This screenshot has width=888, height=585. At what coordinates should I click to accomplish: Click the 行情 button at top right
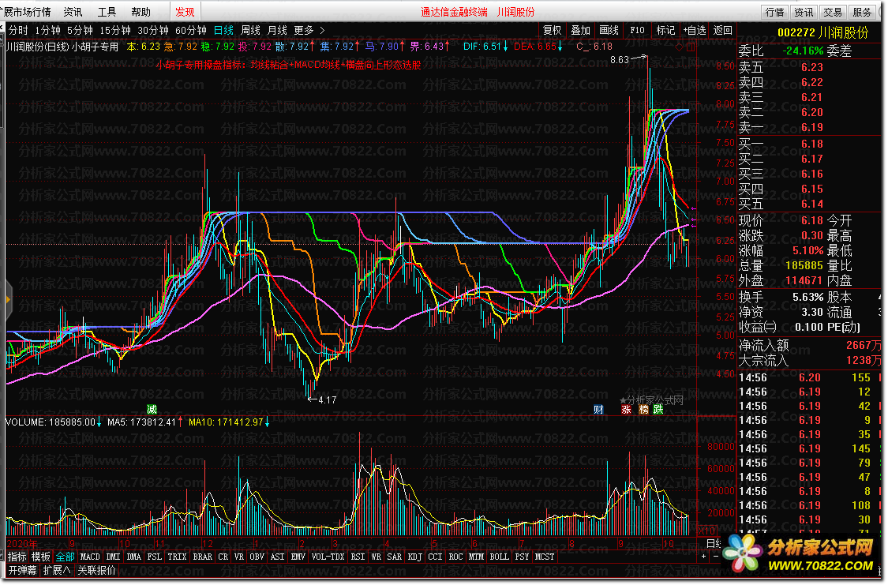(x=775, y=12)
